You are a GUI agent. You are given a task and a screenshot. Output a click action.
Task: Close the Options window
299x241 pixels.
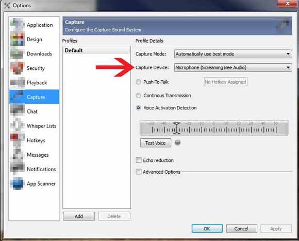click(x=288, y=4)
